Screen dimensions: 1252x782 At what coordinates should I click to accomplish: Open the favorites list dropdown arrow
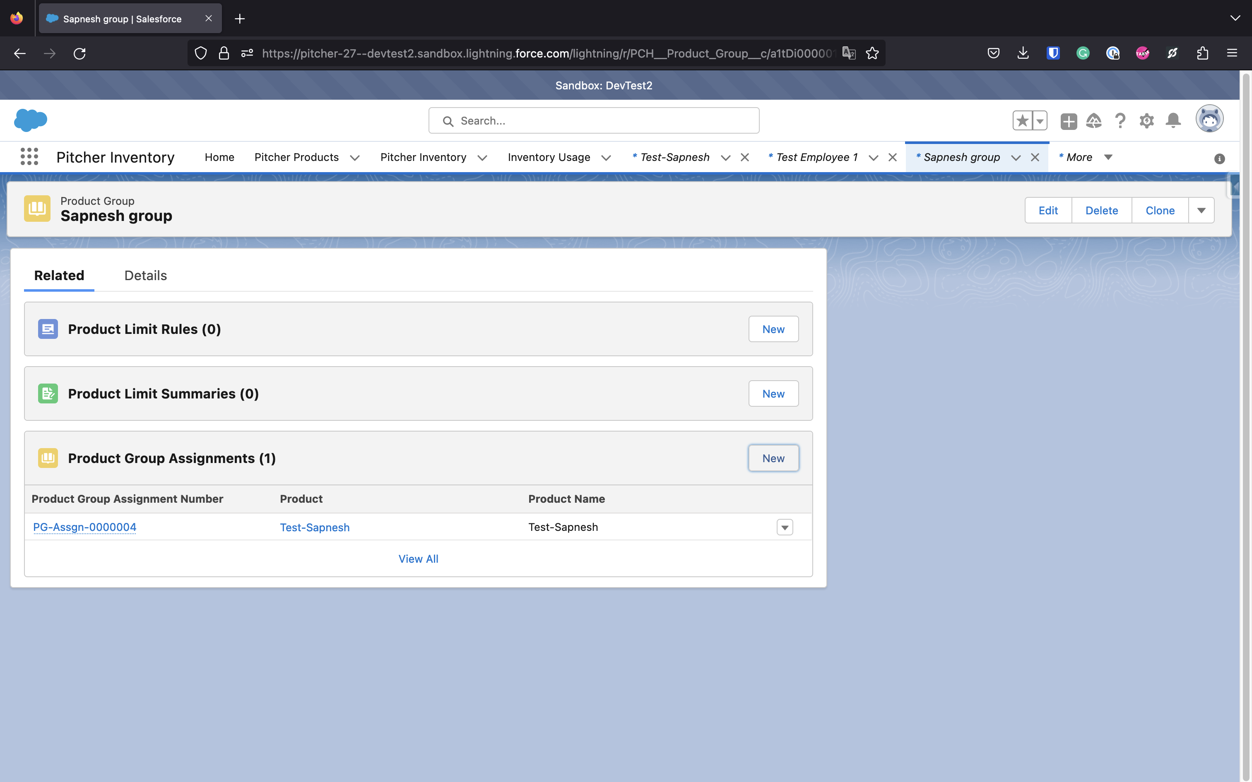pyautogui.click(x=1040, y=121)
